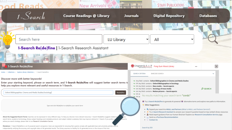Image resolution: width=232 pixels, height=130 pixels.
Task: Open the Digital Repository tab
Action: 169,16
